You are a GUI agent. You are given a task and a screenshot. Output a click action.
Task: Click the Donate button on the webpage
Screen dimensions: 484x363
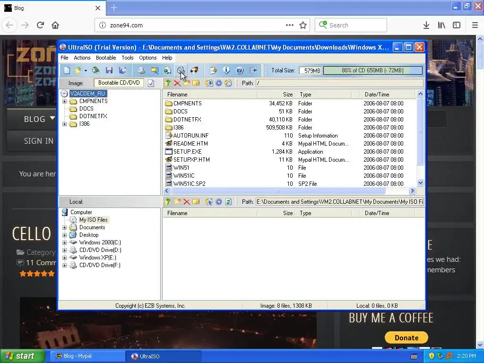click(x=406, y=337)
